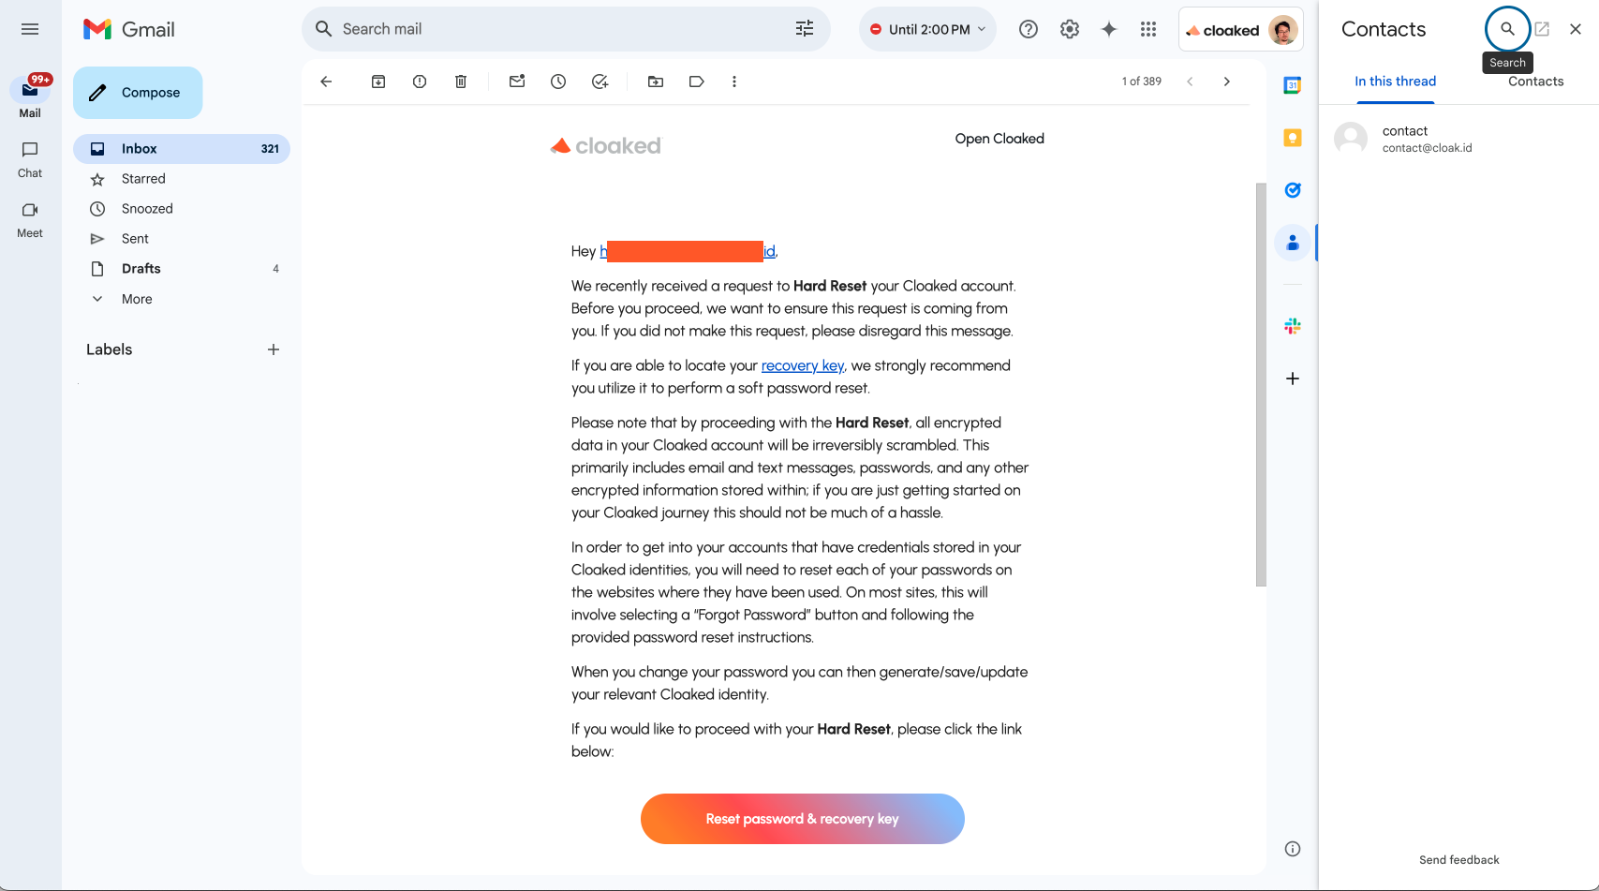Viewport: 1599px width, 891px height.
Task: Click the Gmail logo
Action: (x=129, y=29)
